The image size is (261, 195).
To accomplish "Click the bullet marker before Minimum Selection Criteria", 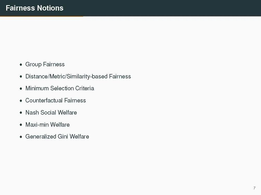I will pyautogui.click(x=21, y=88).
